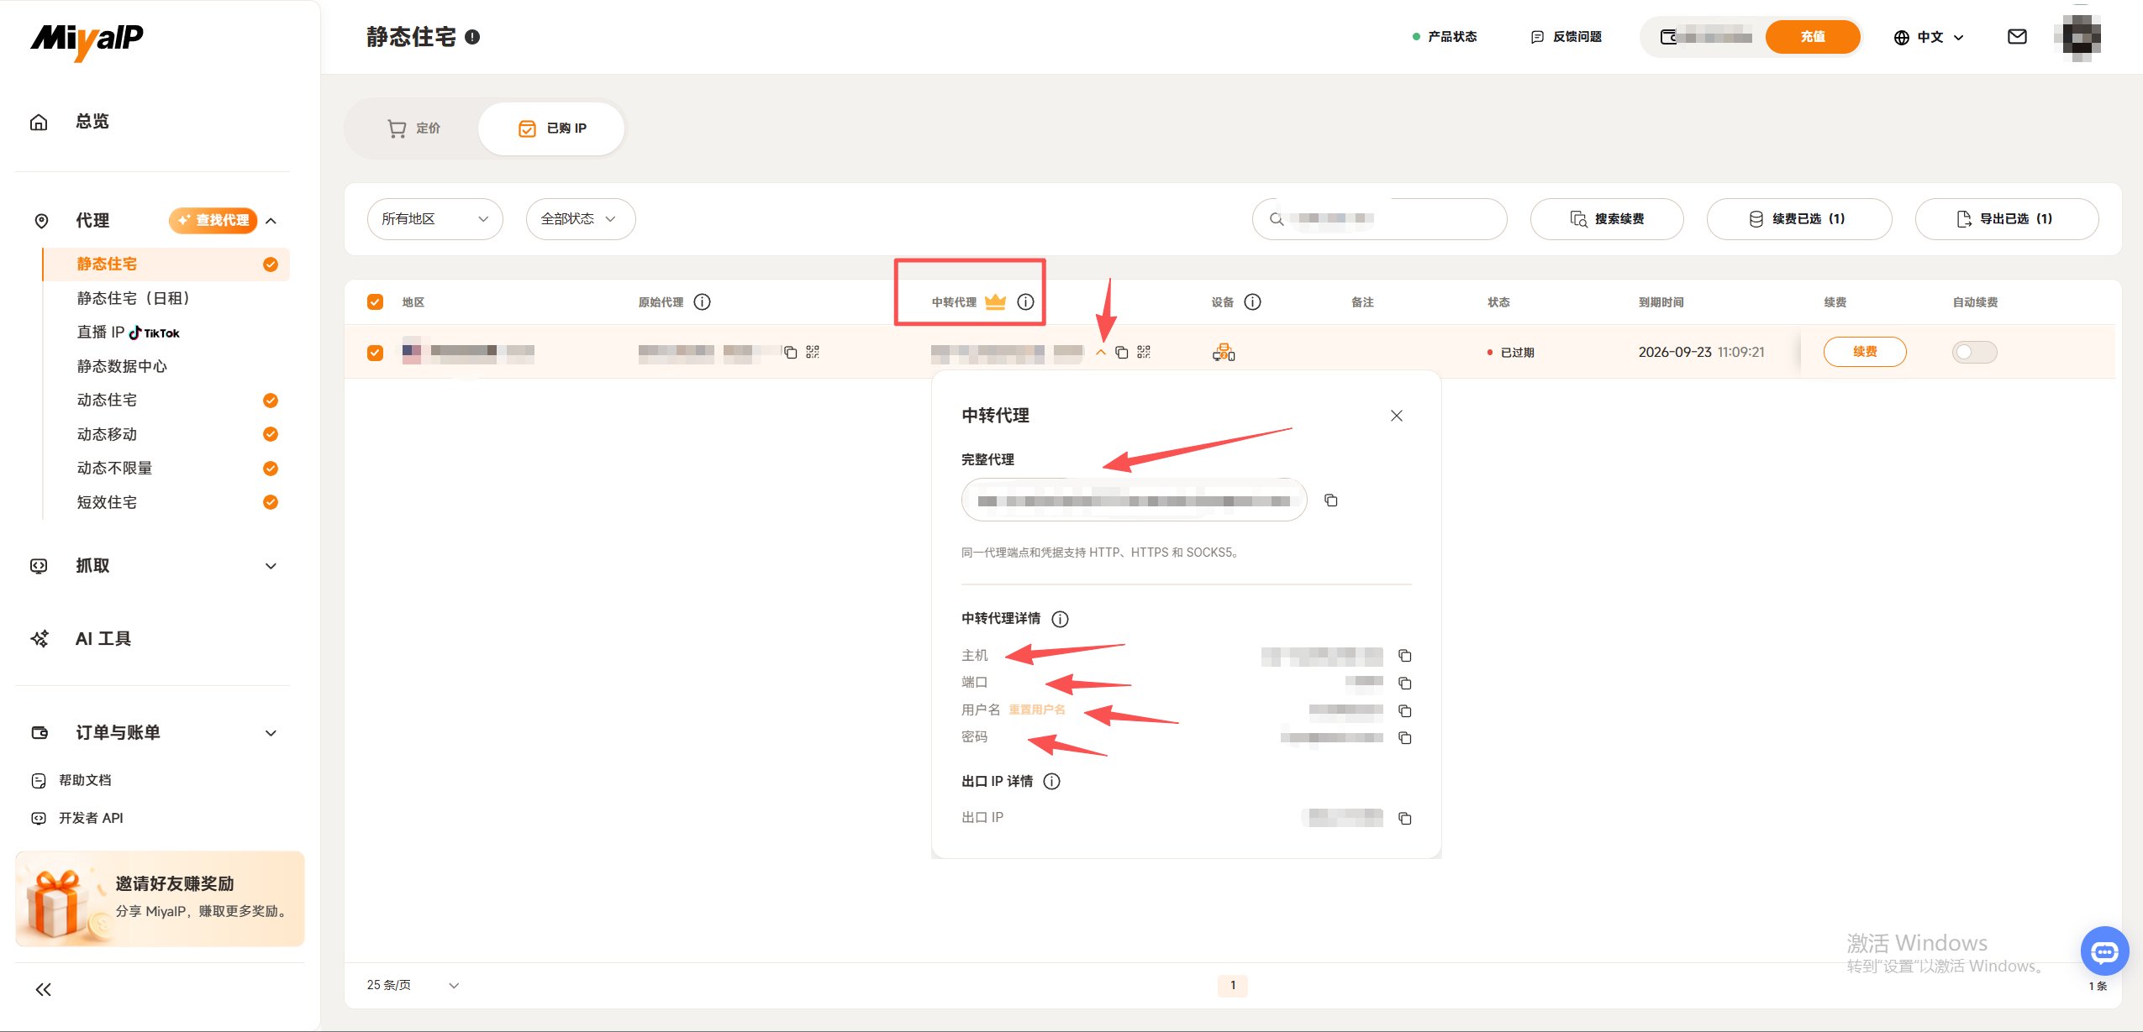The image size is (2143, 1032).
Task: Expand the 抓取 sidebar section
Action: (160, 566)
